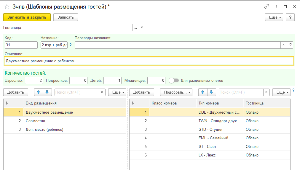The image size is (300, 173).
Task: Move accommodation type row up with left arrow
Action: click(38, 92)
